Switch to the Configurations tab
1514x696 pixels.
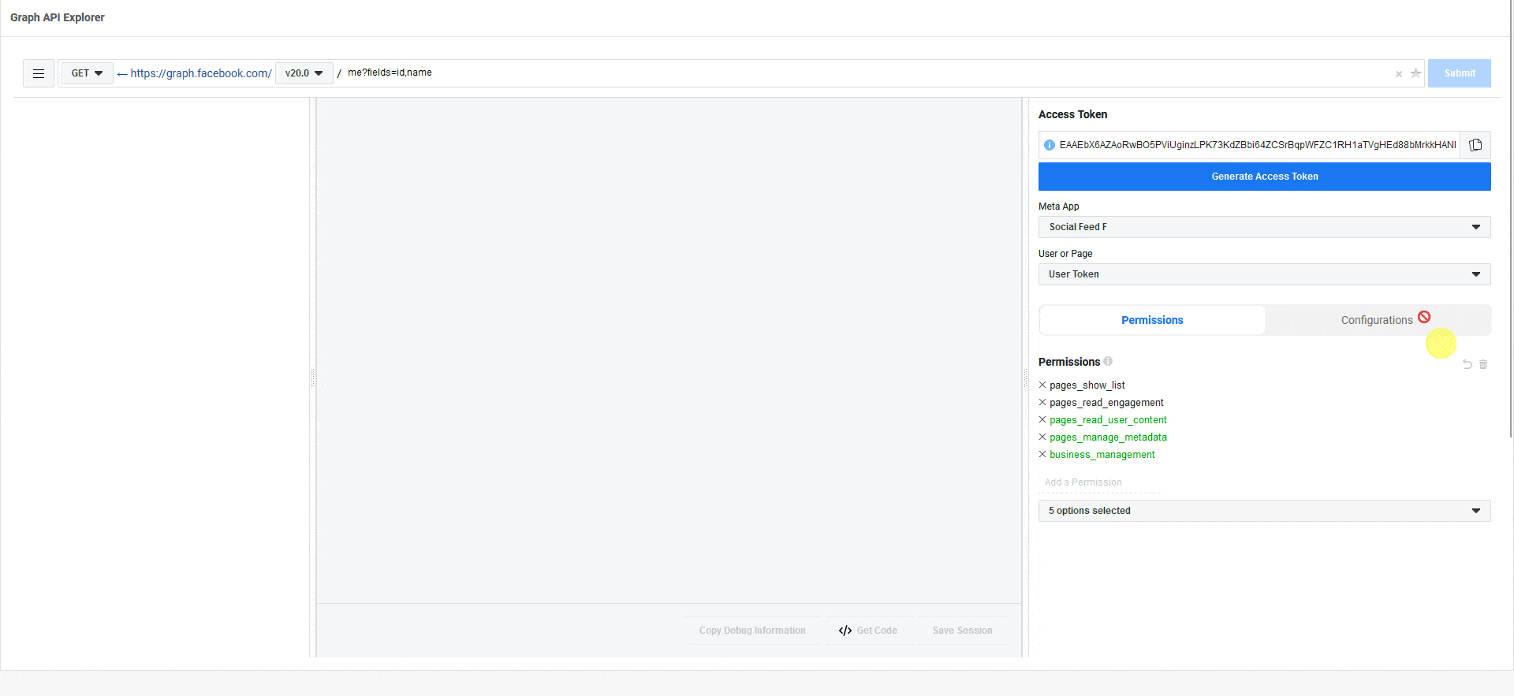click(x=1378, y=320)
